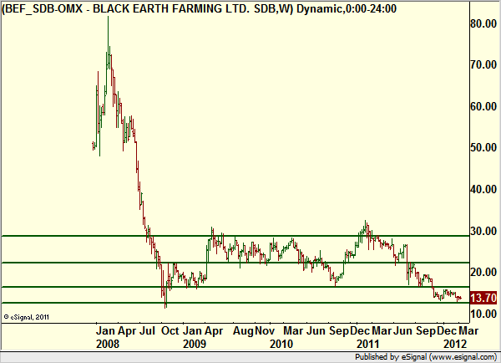Click the 2010 year label on time axis
Screen dimensions: 501x363
pos(281,344)
